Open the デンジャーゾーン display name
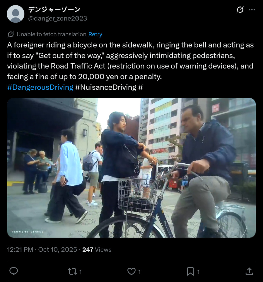Screen dimensions: 263x282 (x=54, y=9)
